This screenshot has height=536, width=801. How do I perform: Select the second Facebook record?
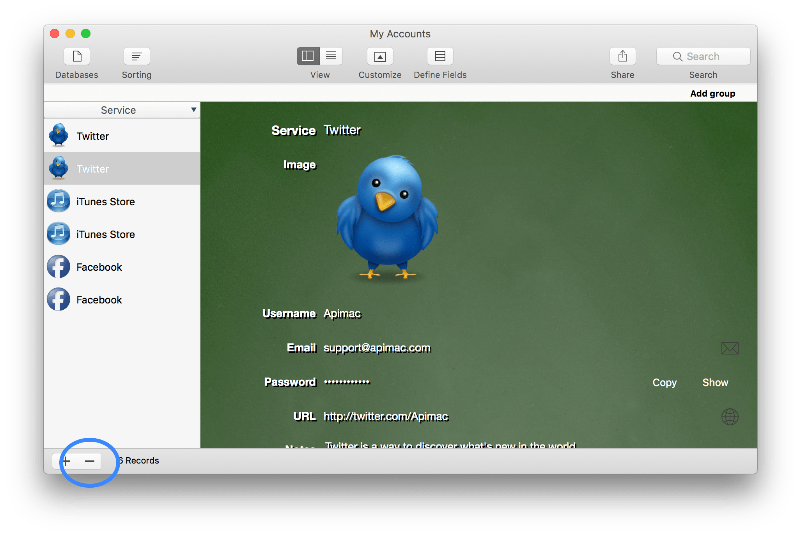(x=99, y=300)
